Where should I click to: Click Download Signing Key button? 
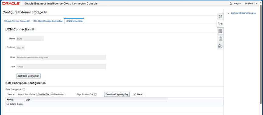(117, 94)
